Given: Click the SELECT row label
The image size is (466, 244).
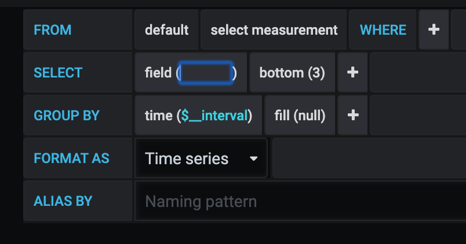Looking at the screenshot, I should (x=58, y=72).
